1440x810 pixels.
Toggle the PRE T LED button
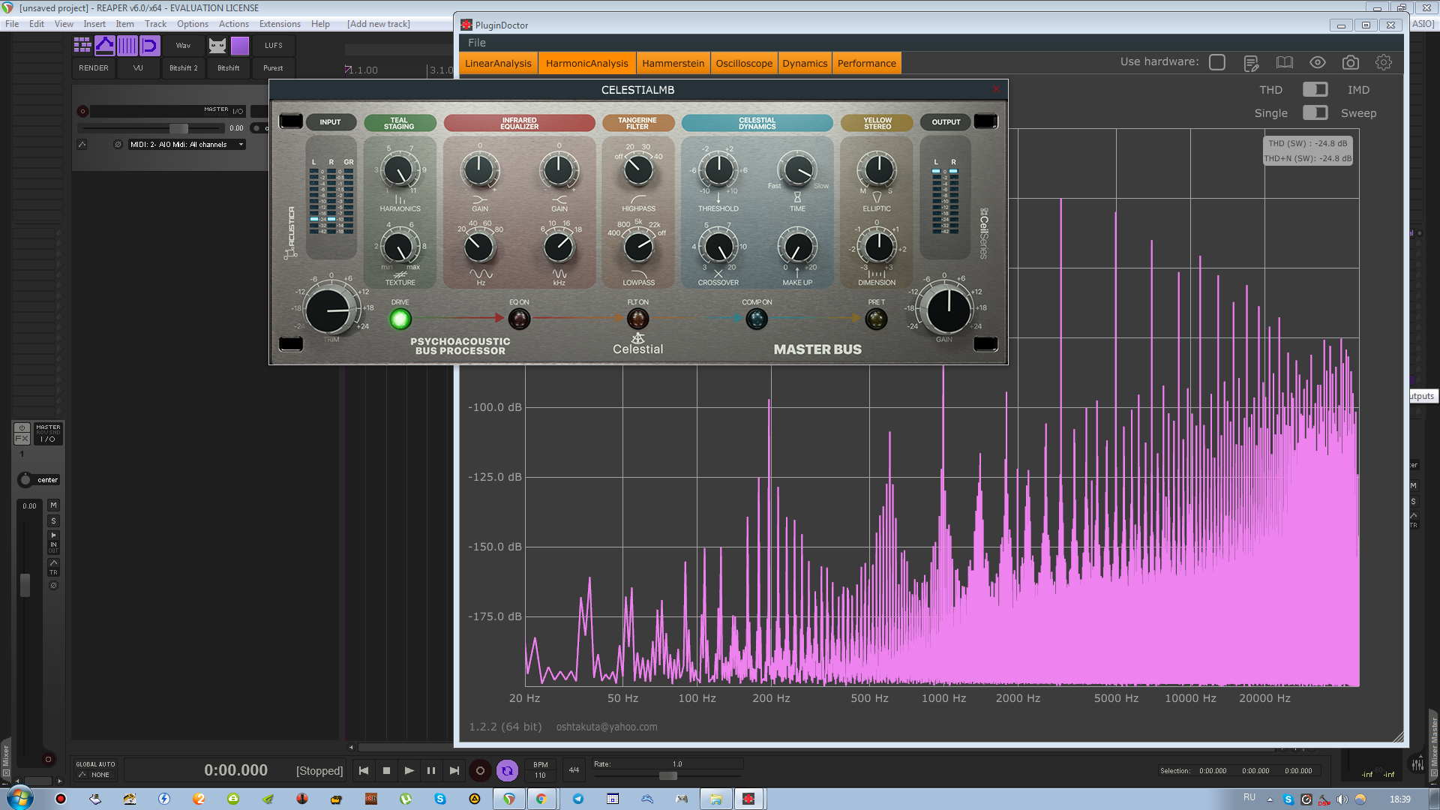[x=876, y=319]
